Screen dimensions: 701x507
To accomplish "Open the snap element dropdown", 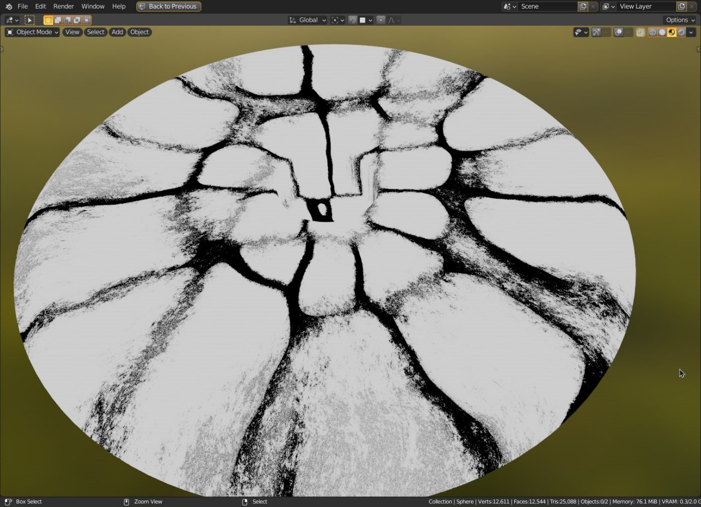I will [x=366, y=20].
